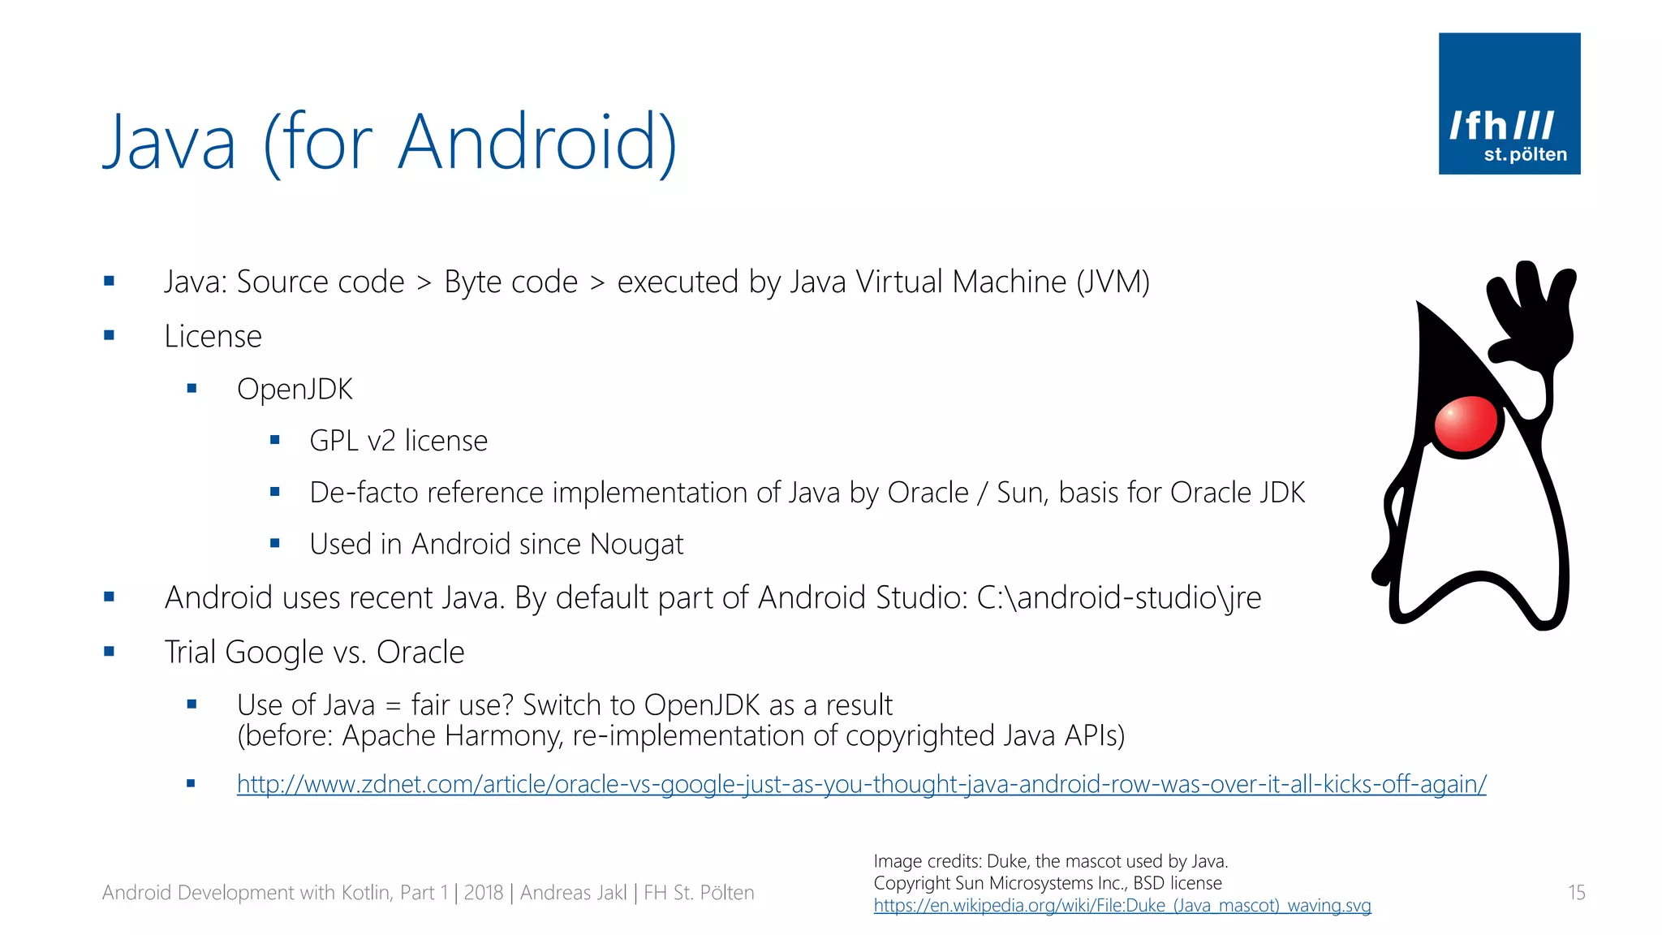Click the slide number 15
Image resolution: width=1662 pixels, height=935 pixels.
click(x=1576, y=893)
